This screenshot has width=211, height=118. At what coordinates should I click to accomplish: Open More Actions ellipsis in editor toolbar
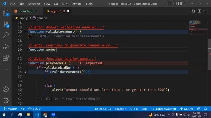tap(206, 11)
